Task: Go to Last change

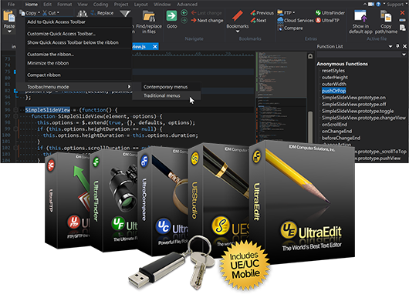Action: 206,13
